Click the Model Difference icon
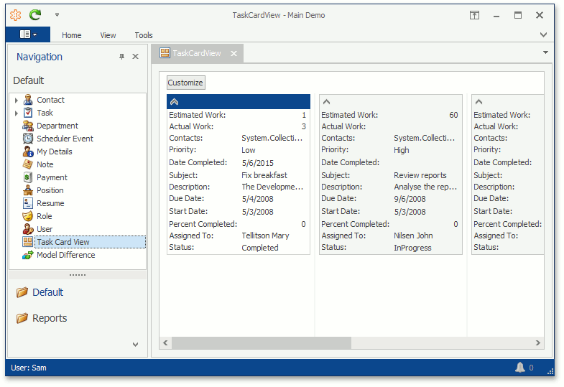This screenshot has width=564, height=387. (28, 255)
